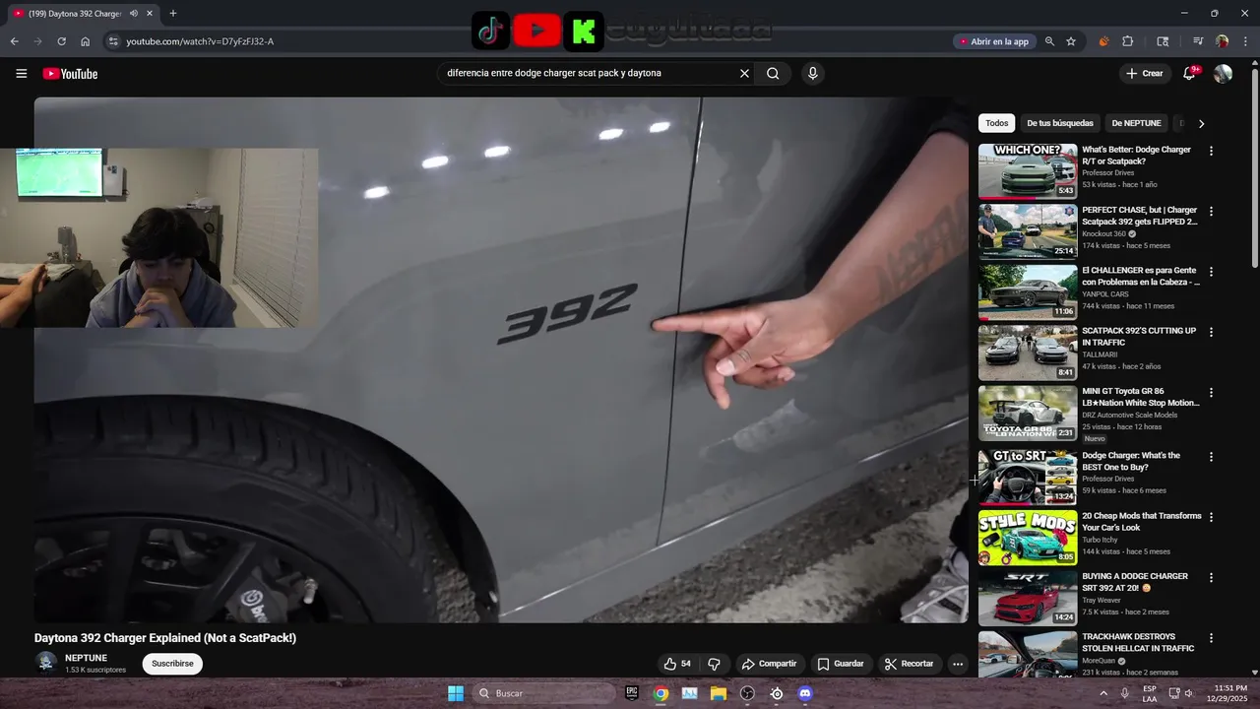Share video with Compartir
The width and height of the screenshot is (1260, 709).
point(769,664)
